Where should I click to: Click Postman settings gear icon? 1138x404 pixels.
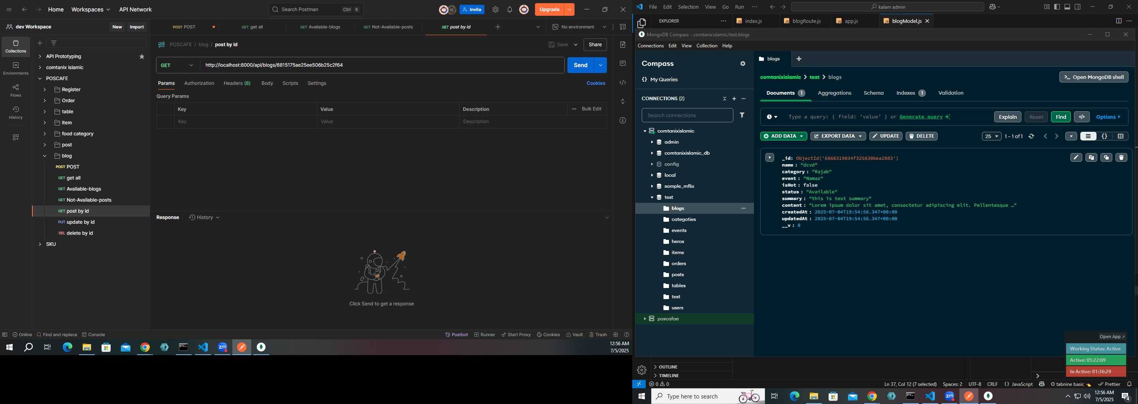495,10
